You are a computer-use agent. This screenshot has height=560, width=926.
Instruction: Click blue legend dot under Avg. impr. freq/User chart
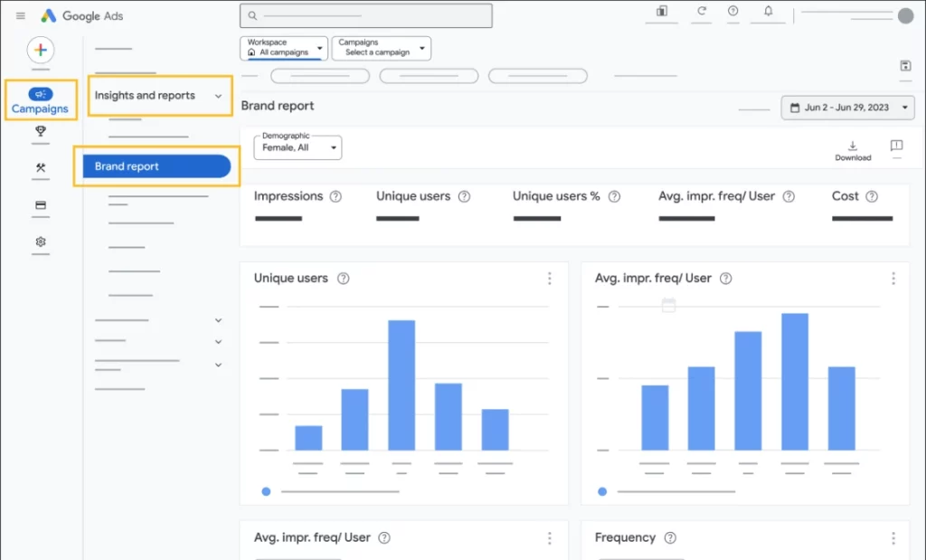[601, 491]
